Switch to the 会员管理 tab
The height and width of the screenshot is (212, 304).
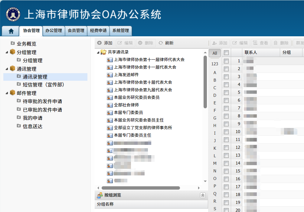(x=76, y=31)
